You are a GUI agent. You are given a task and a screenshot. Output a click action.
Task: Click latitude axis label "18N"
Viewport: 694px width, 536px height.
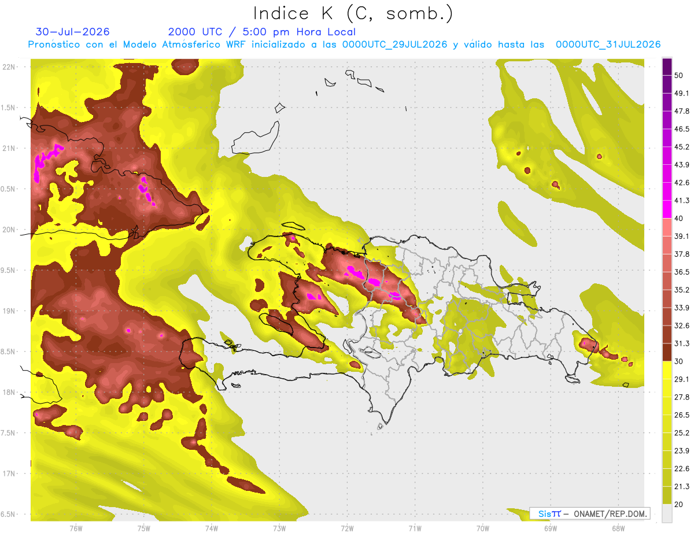(9, 392)
